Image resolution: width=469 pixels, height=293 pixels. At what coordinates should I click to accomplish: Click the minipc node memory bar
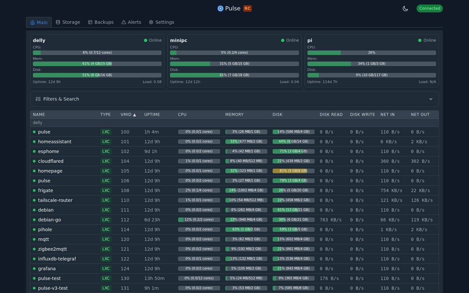tap(234, 64)
